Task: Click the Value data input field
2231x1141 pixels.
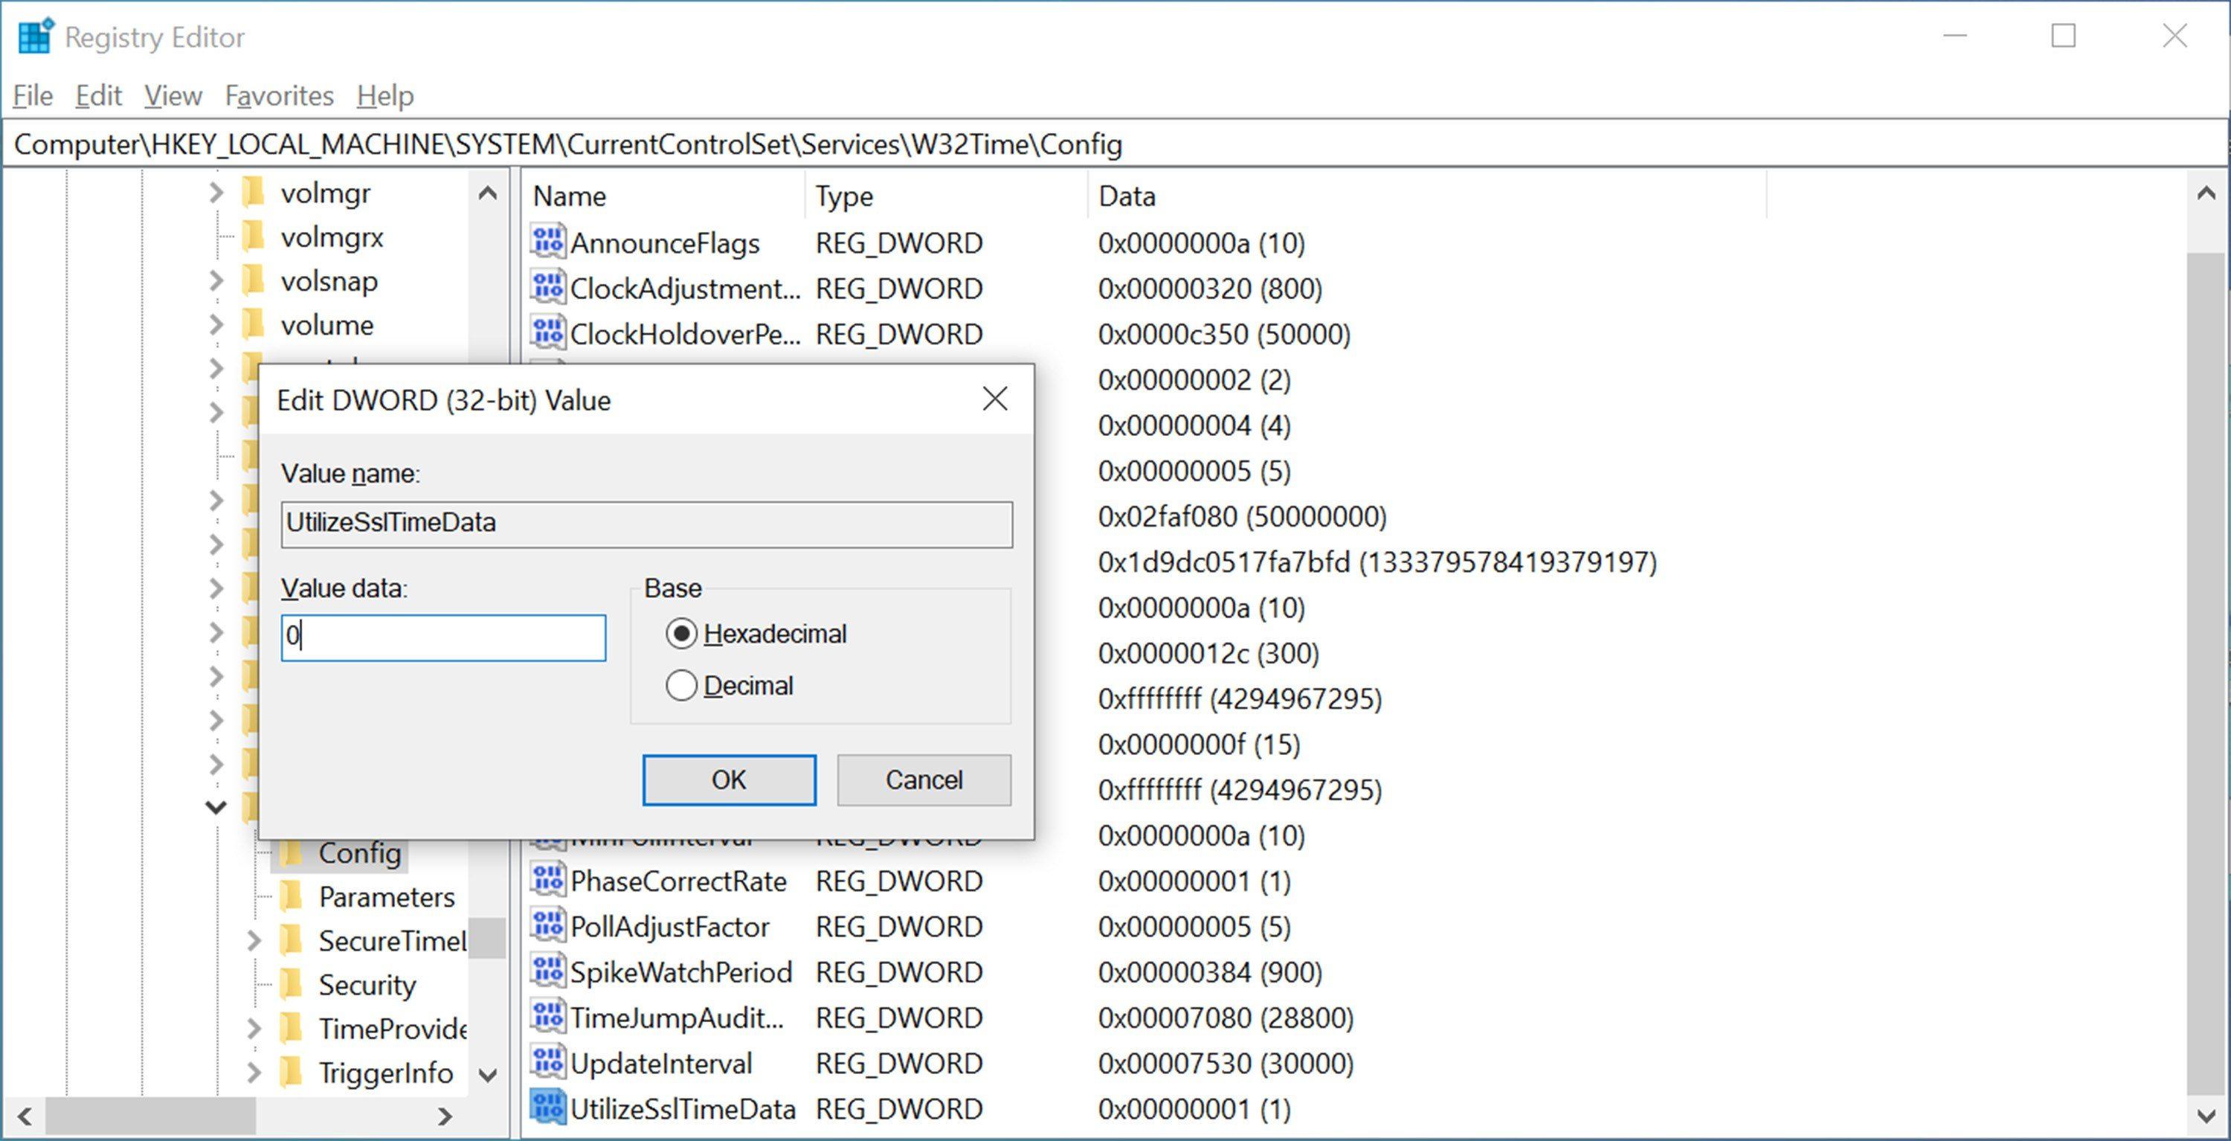Action: click(x=443, y=637)
